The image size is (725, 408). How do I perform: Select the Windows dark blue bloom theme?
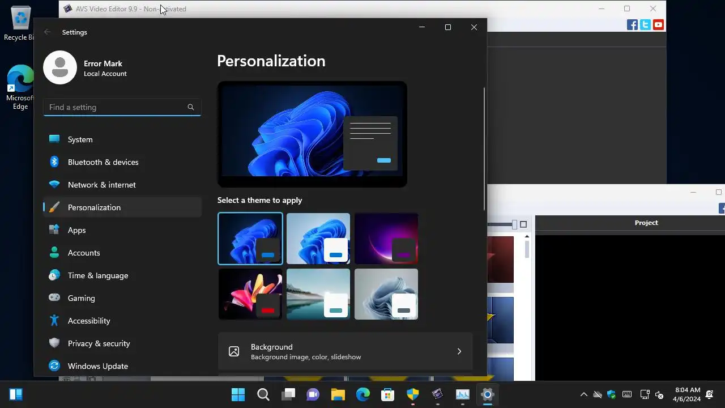tap(250, 239)
